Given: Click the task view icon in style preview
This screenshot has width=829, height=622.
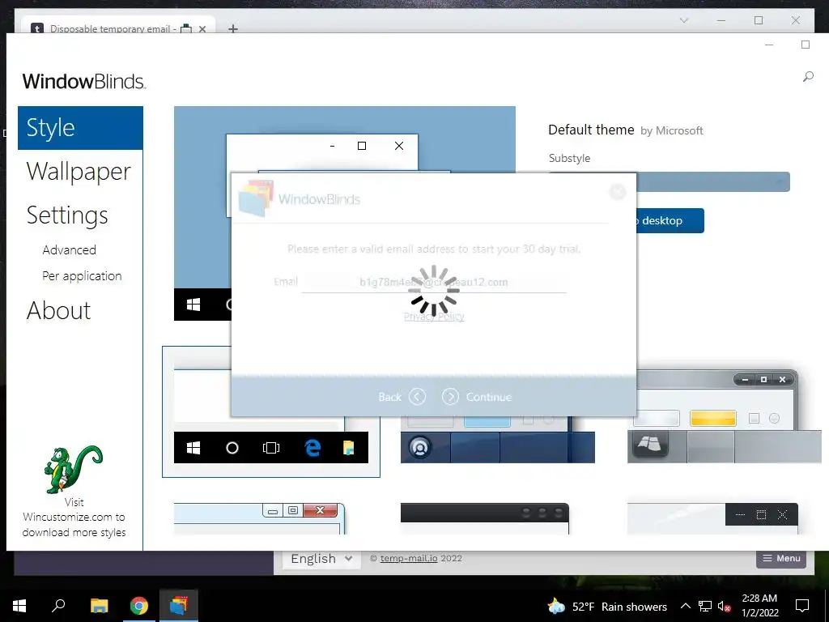Looking at the screenshot, I should pyautogui.click(x=270, y=448).
